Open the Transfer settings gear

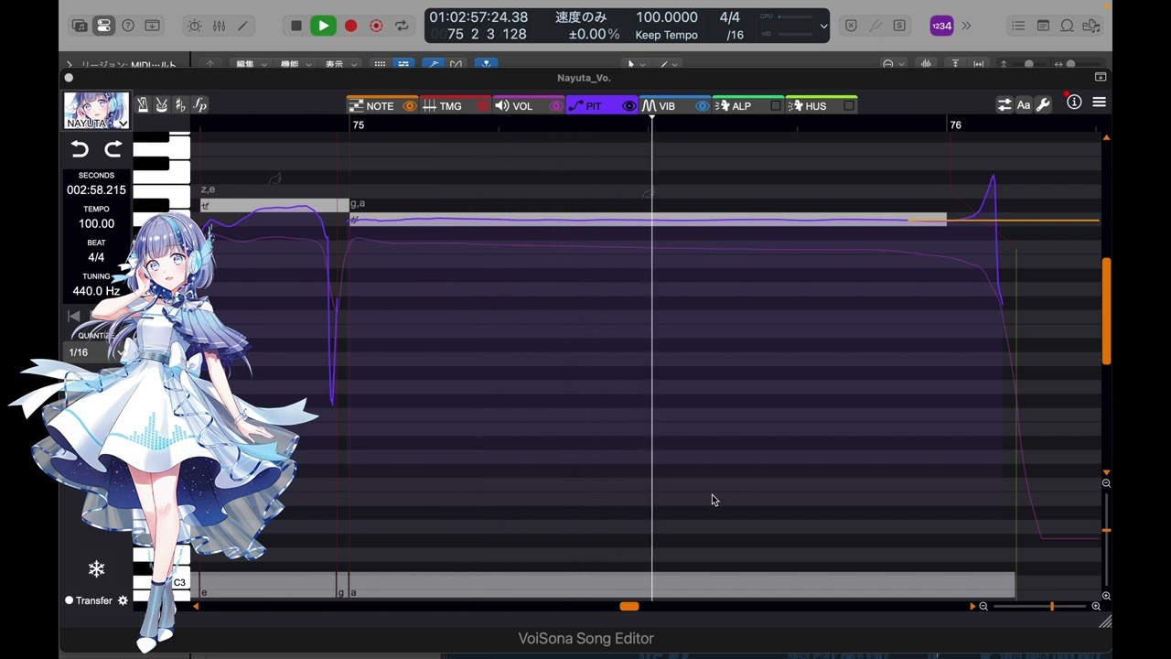(x=123, y=600)
